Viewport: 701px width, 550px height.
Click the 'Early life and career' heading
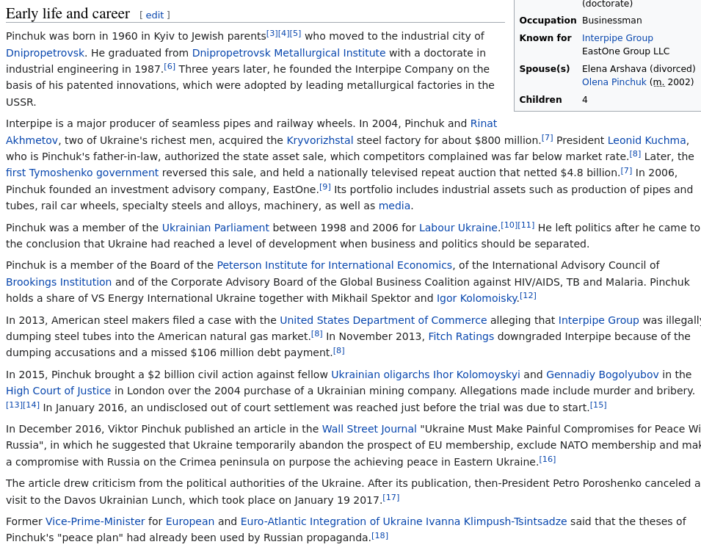(68, 14)
